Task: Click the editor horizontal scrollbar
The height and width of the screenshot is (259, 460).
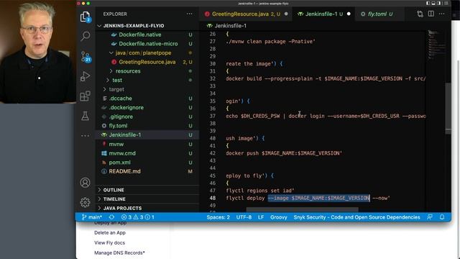Action: coord(302,209)
